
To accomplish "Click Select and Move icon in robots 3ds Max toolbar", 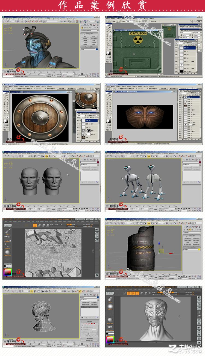I will point(149,156).
